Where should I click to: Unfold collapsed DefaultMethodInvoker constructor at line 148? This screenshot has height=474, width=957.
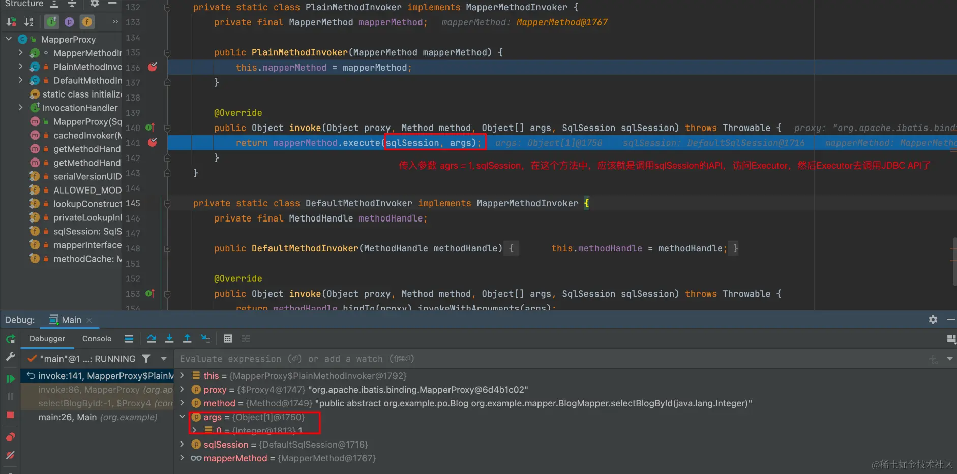point(167,248)
